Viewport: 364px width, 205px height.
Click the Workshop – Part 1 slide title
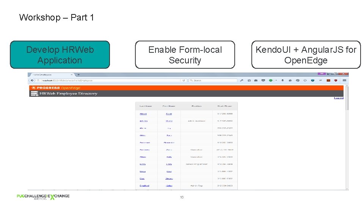coord(56,17)
